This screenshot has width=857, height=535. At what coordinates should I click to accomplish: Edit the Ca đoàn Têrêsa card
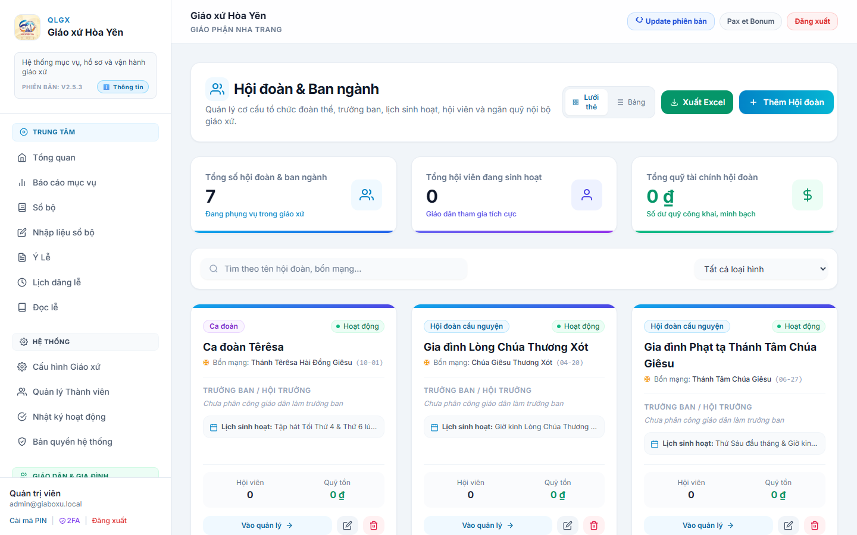point(348,525)
